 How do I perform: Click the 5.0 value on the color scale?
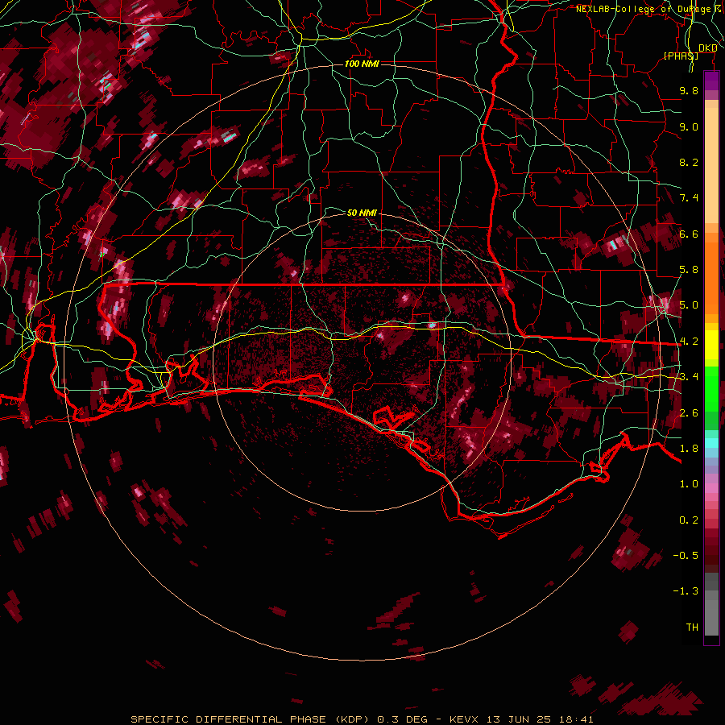[x=689, y=305]
